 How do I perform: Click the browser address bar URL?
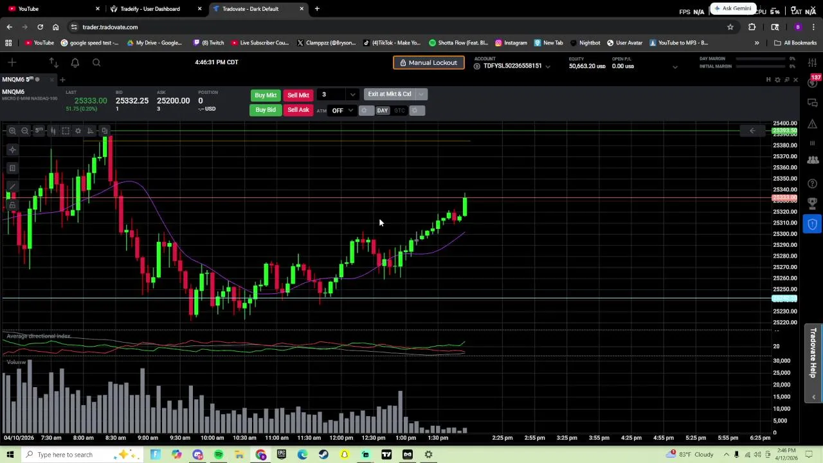tap(110, 27)
